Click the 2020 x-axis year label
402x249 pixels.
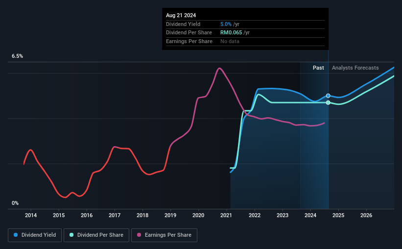click(198, 215)
